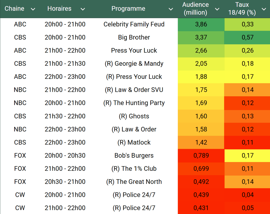
Task: Select the (R) The Great North cell
Action: (134, 182)
